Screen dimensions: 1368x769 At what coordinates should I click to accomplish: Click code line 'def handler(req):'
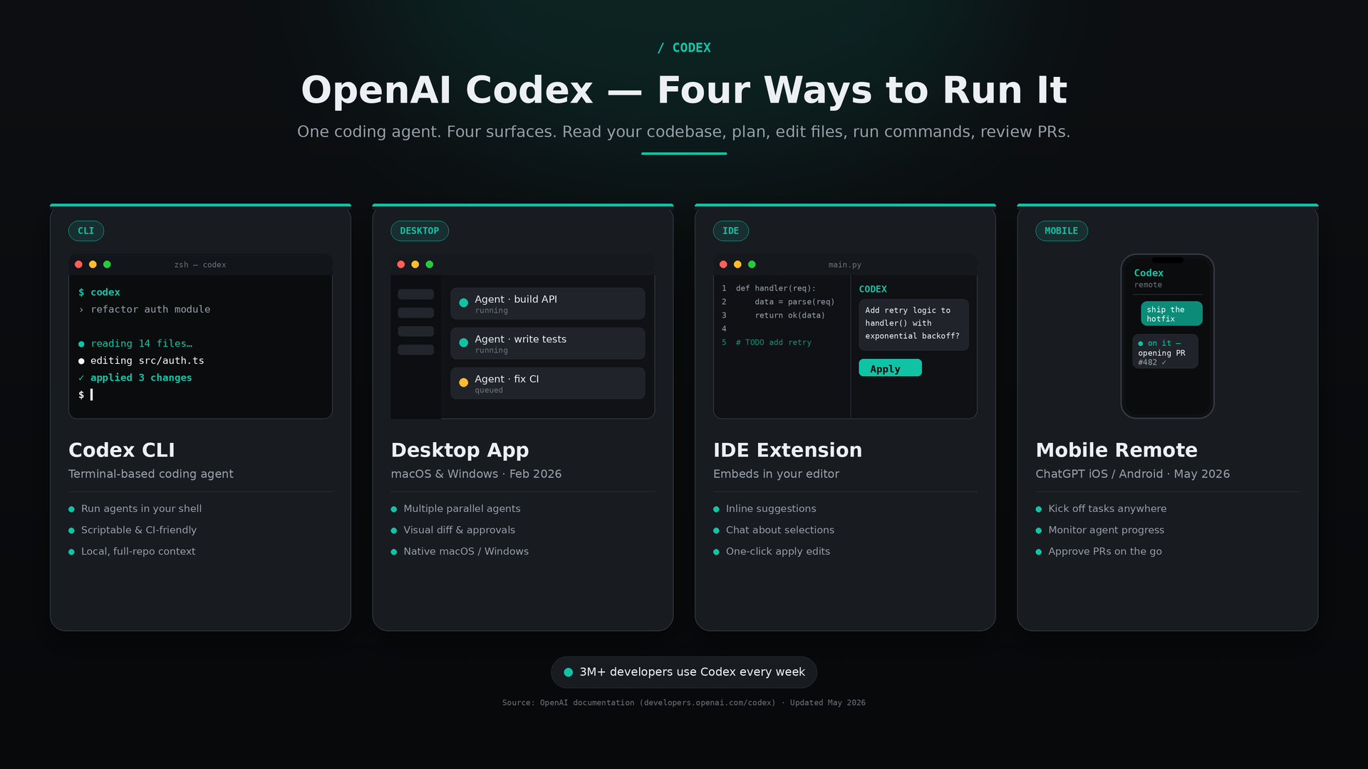coord(776,288)
